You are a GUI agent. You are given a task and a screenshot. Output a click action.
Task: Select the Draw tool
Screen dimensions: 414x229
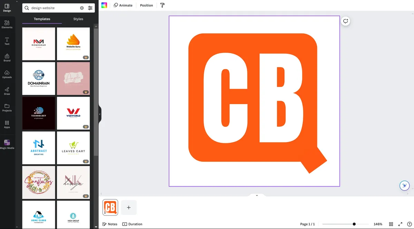pyautogui.click(x=7, y=91)
